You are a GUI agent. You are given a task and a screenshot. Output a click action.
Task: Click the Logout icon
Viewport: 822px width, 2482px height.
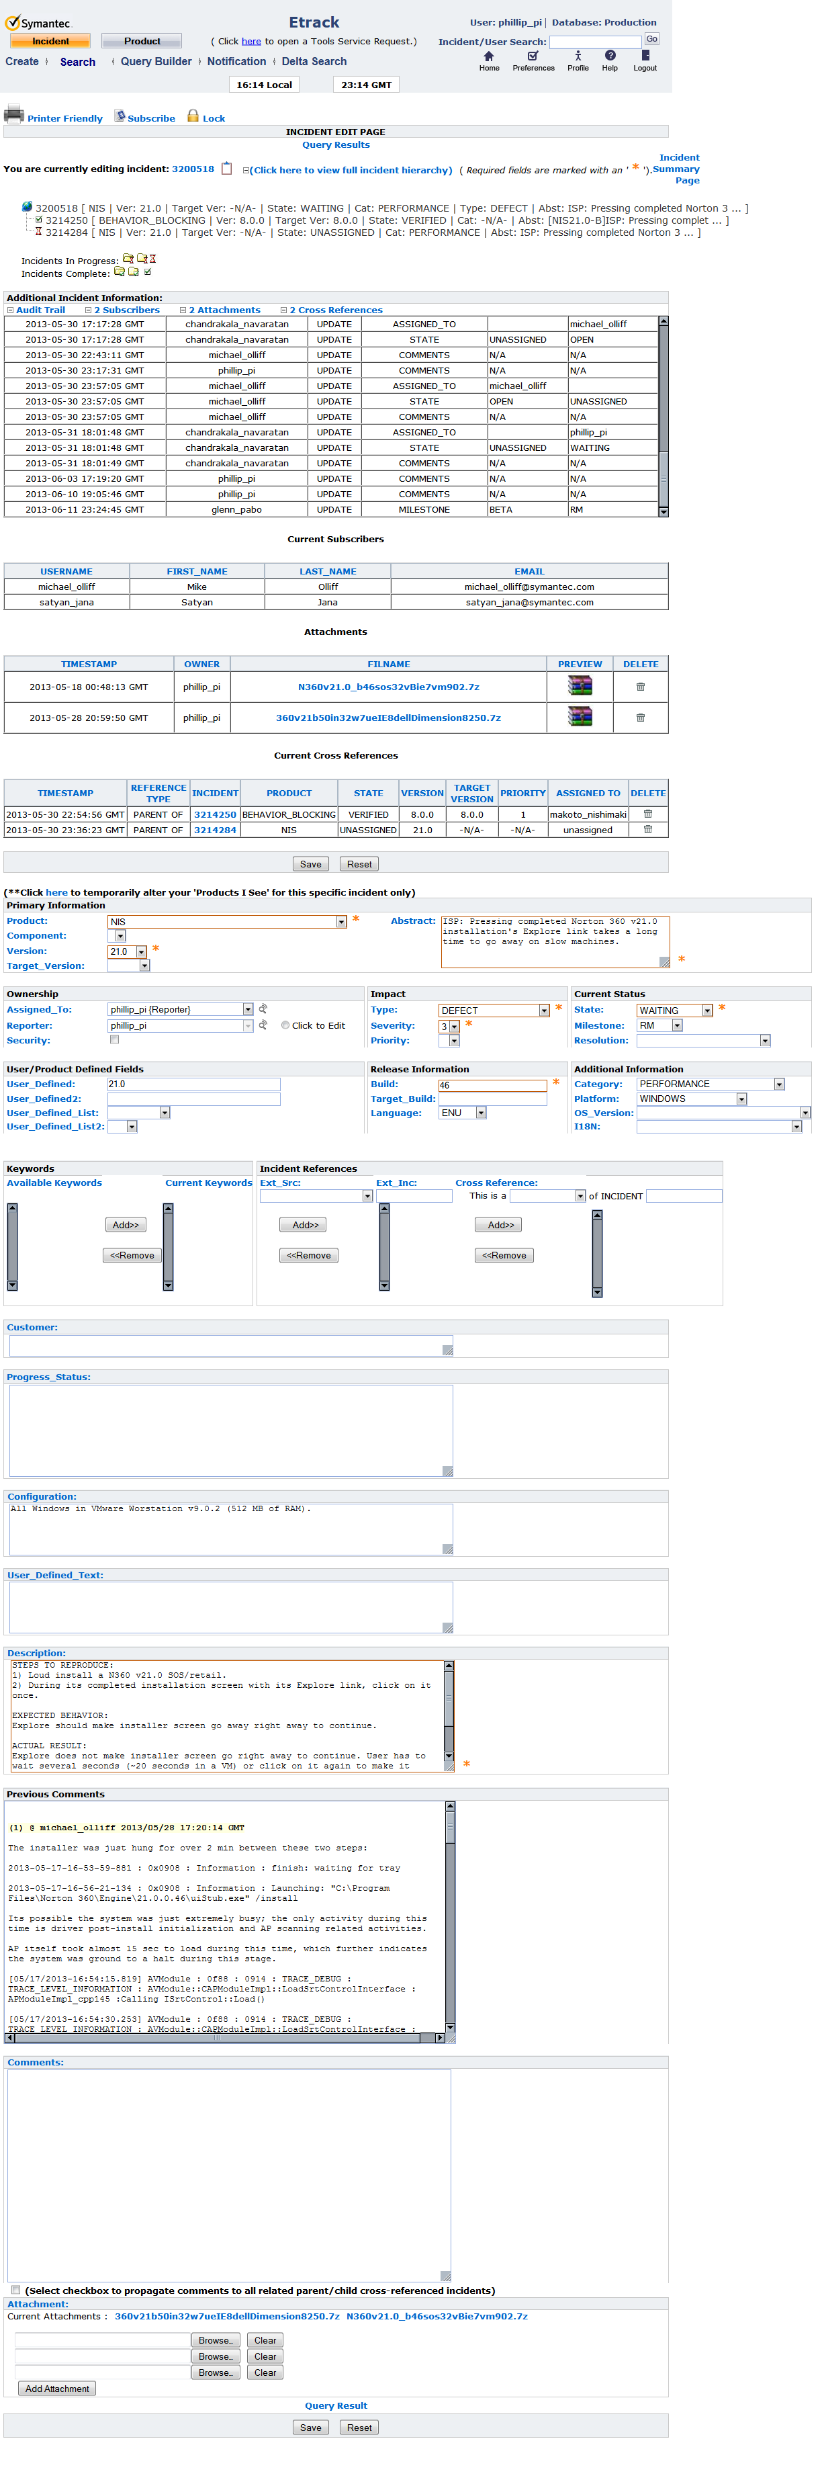pyautogui.click(x=645, y=57)
